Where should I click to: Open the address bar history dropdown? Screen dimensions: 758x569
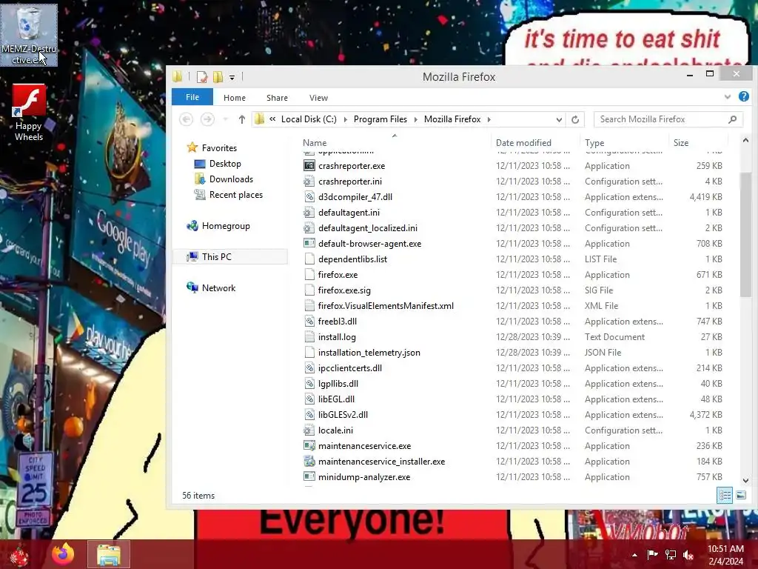click(559, 119)
